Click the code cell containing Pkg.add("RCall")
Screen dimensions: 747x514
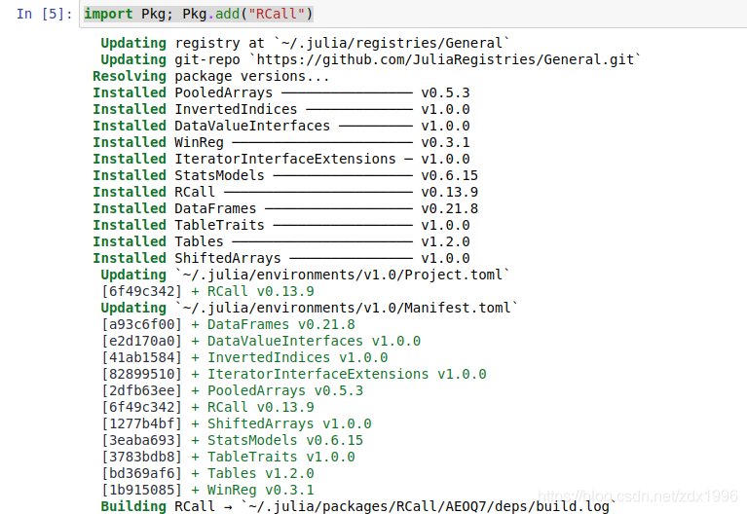(x=413, y=14)
